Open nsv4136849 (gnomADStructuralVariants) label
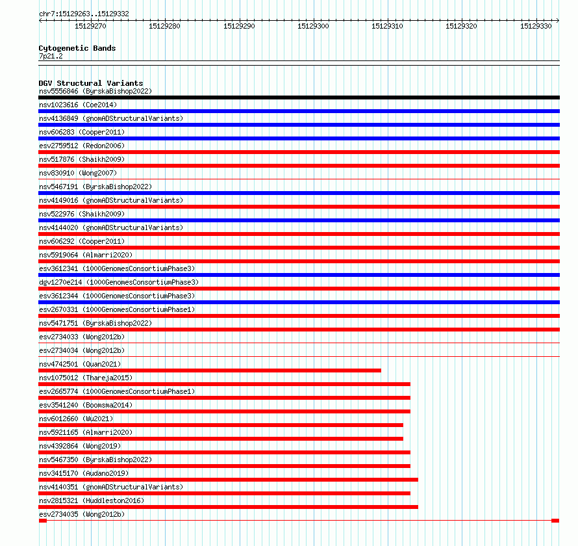This screenshot has width=578, height=546. [x=111, y=118]
